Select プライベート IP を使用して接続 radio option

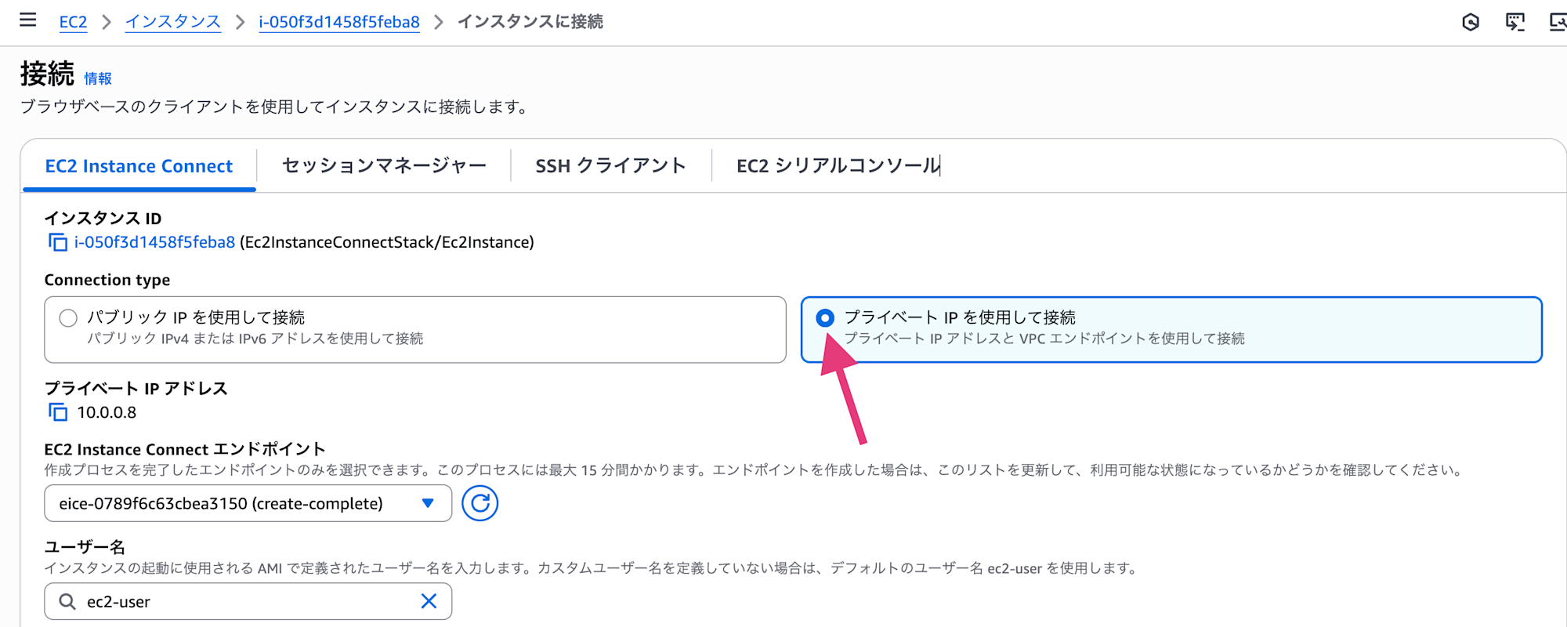(x=825, y=318)
